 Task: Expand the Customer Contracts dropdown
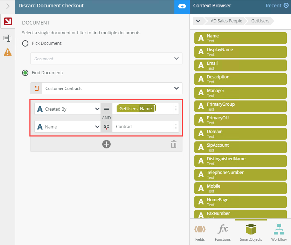tap(176, 88)
